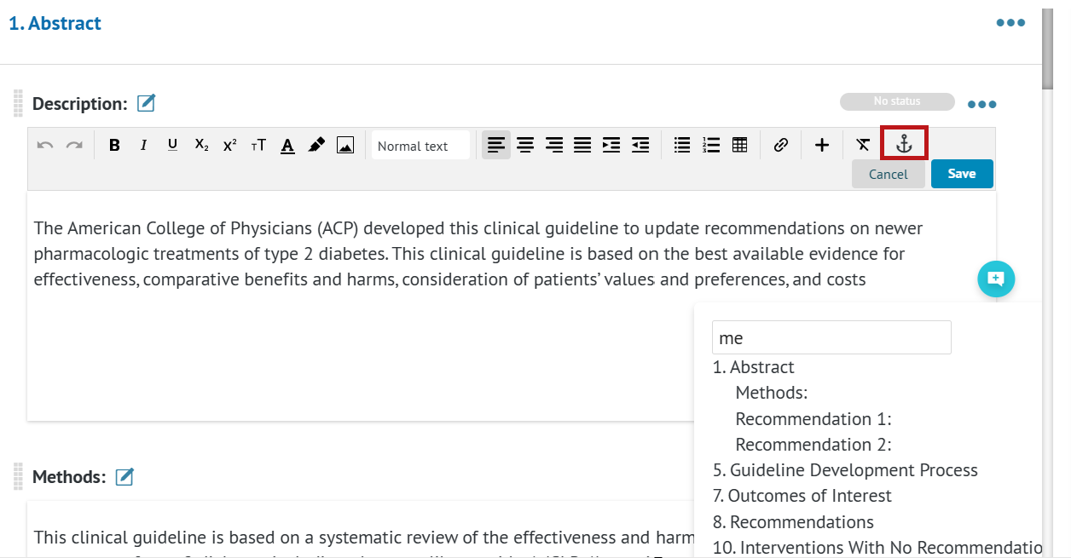Viewport: 1071px width, 558px height.
Task: Apply the highlight marker tool
Action: (x=316, y=145)
